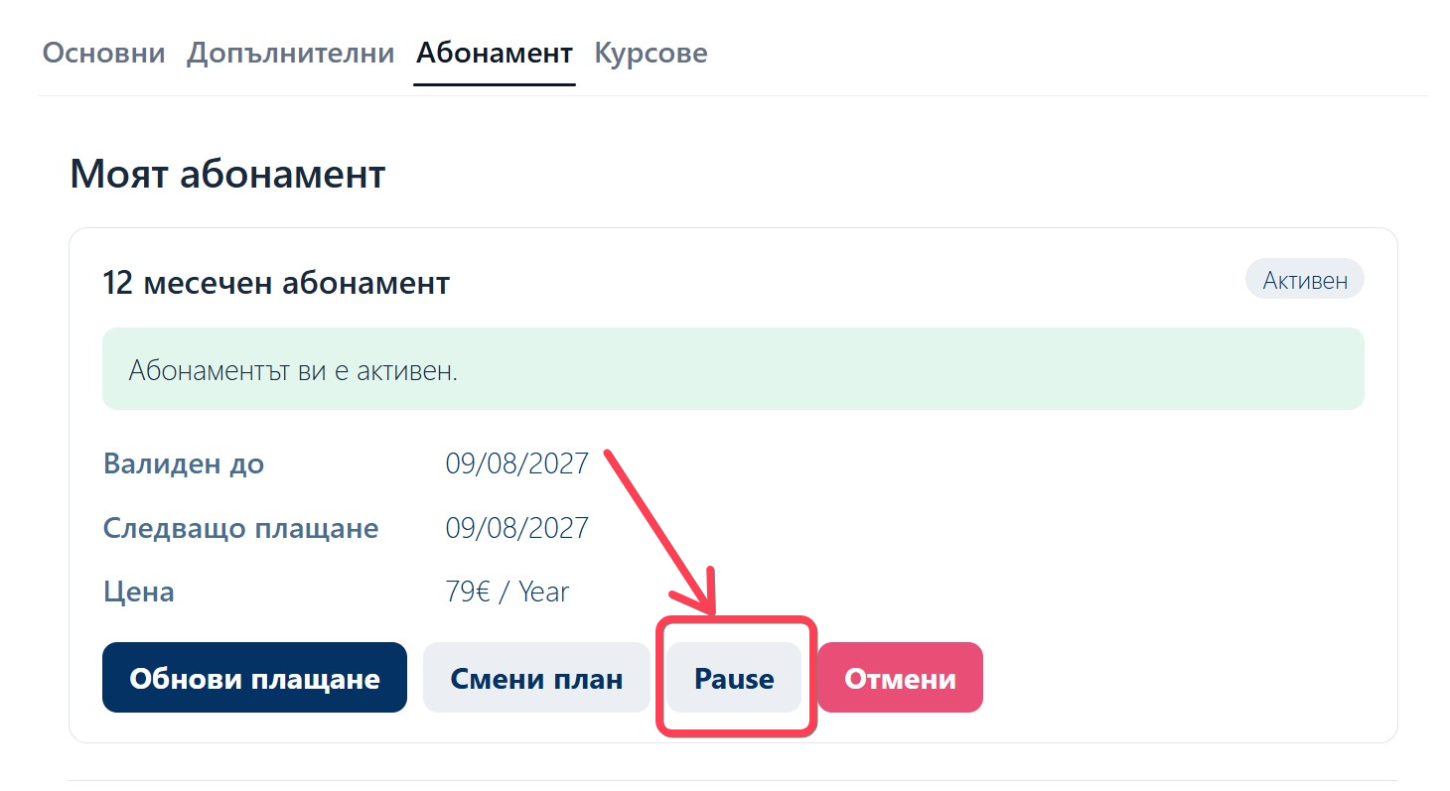Click the Цена label
1450x791 pixels.
pyautogui.click(x=138, y=593)
